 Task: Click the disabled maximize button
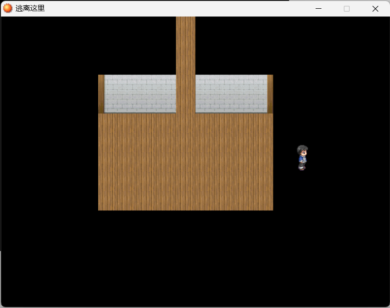coord(347,9)
